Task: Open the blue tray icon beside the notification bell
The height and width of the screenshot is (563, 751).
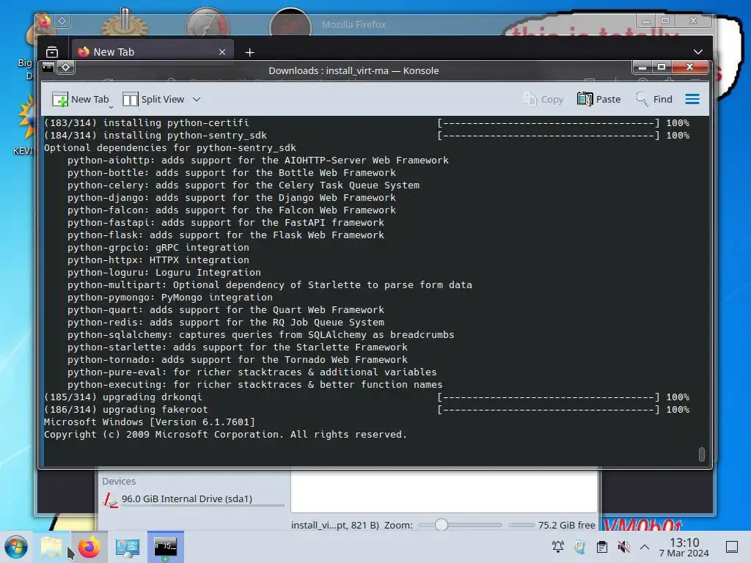Action: coord(579,547)
